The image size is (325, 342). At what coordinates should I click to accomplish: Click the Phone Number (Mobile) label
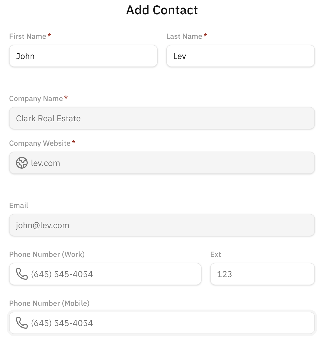[49, 303]
